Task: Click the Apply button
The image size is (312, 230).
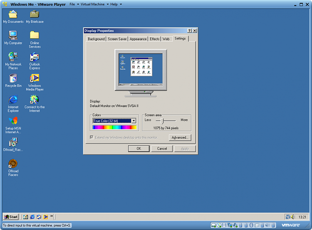Action: pyautogui.click(x=185, y=149)
